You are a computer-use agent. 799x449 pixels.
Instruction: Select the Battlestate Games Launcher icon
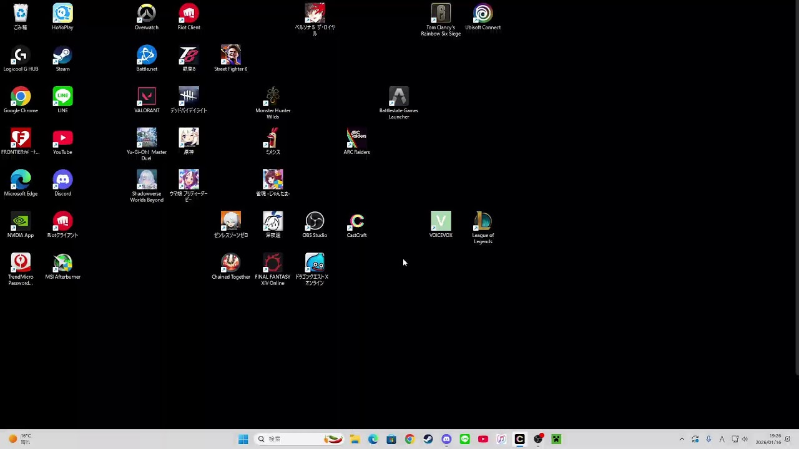pyautogui.click(x=399, y=104)
